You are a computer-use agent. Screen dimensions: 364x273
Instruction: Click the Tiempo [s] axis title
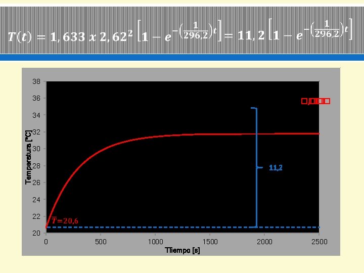coord(182,250)
